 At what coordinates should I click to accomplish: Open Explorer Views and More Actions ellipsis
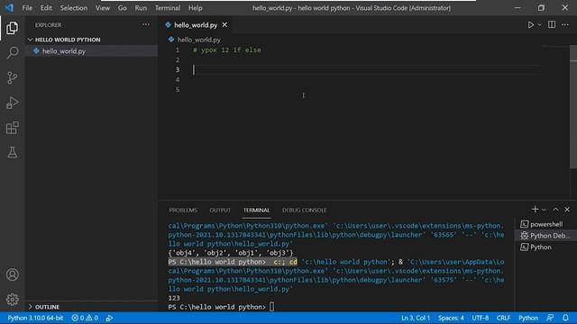[x=146, y=24]
